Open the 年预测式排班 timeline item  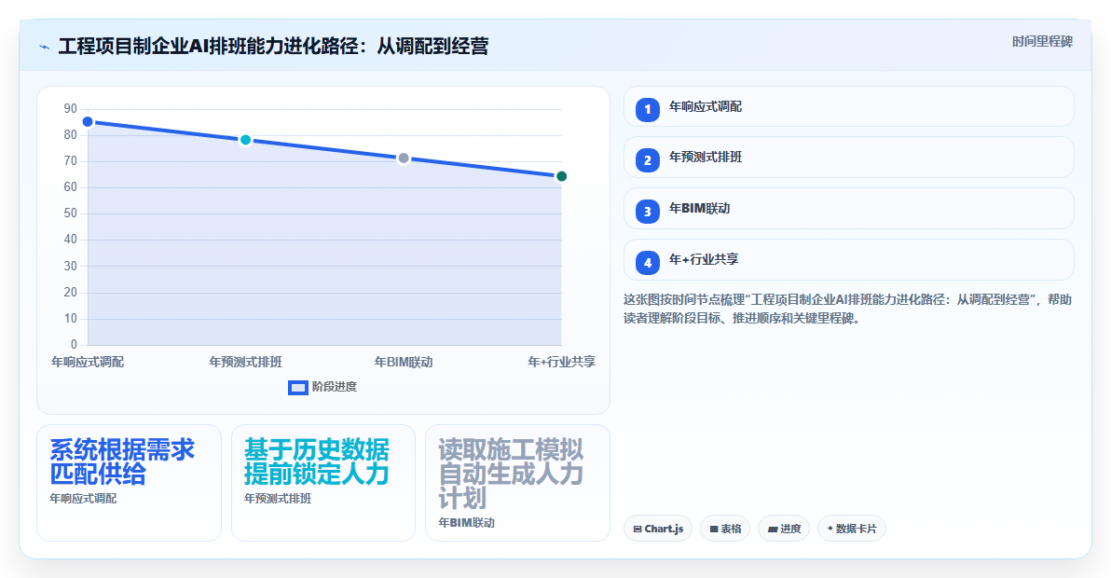click(849, 158)
